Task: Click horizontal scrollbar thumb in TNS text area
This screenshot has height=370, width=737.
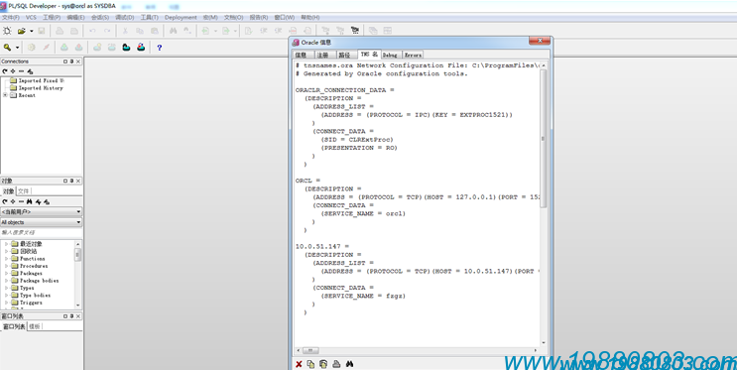Action: click(x=310, y=351)
